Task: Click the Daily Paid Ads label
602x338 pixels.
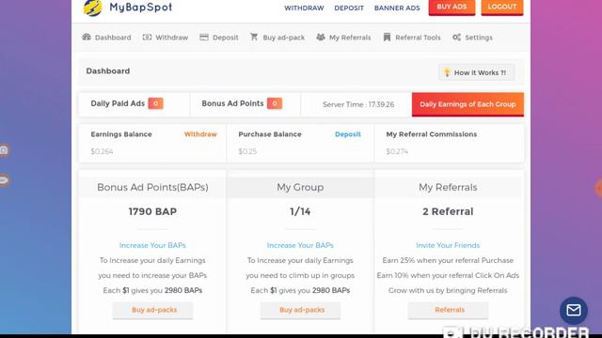Action: (x=118, y=103)
